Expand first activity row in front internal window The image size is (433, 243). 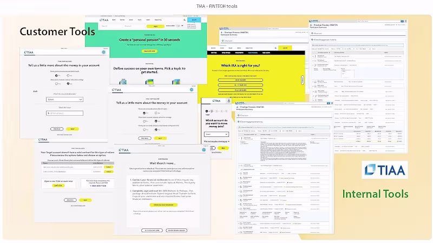(239, 138)
